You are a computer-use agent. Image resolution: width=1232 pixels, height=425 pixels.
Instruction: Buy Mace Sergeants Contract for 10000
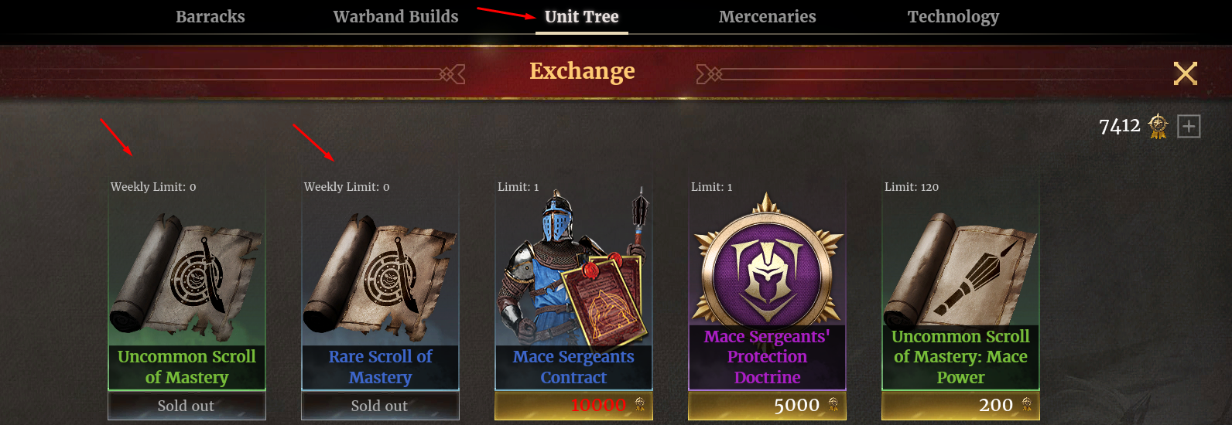(x=573, y=406)
